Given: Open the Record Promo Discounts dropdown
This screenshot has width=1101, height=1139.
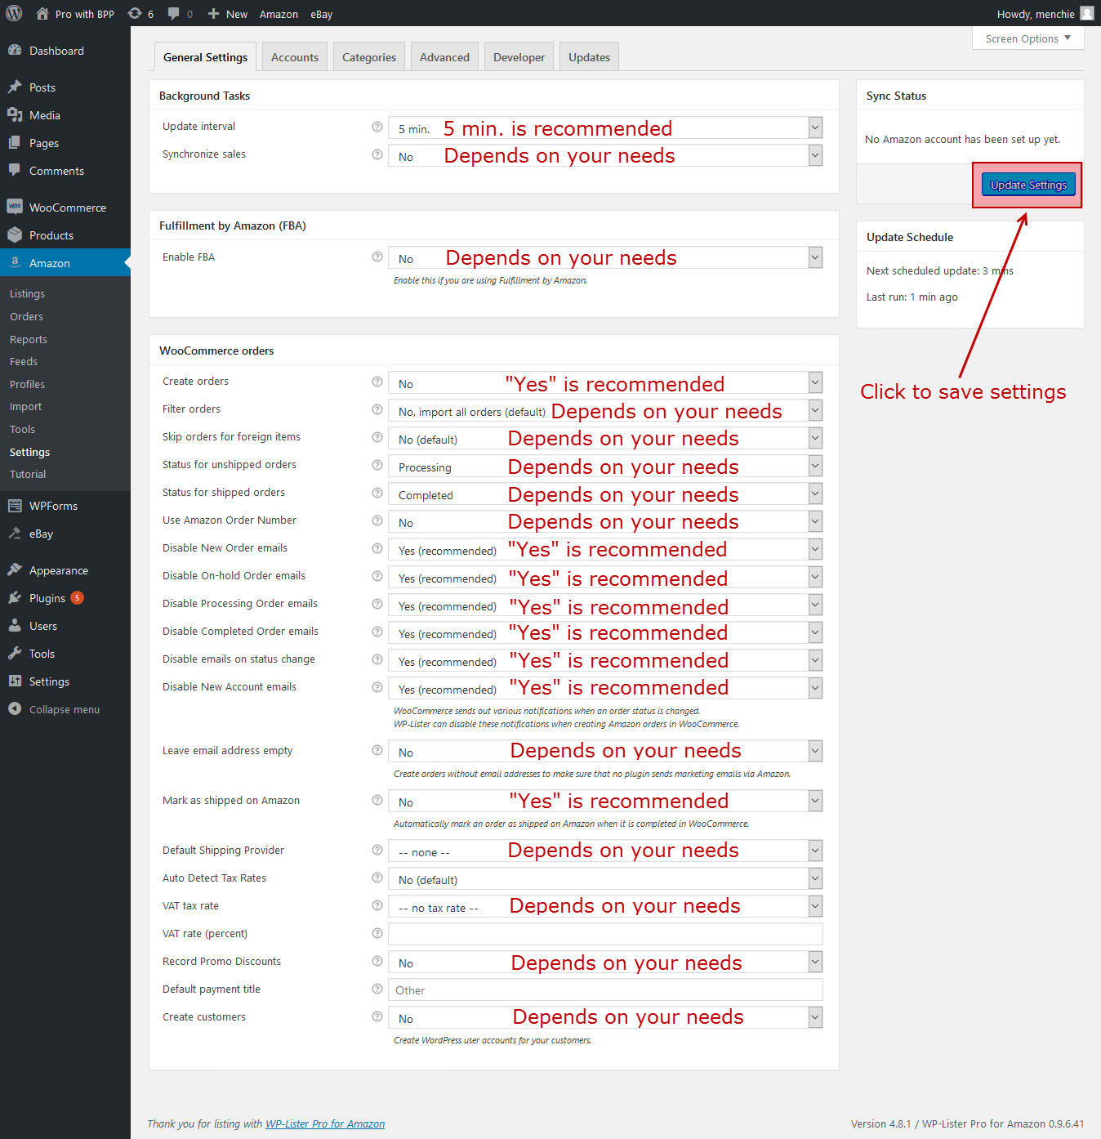Looking at the screenshot, I should pyautogui.click(x=605, y=962).
